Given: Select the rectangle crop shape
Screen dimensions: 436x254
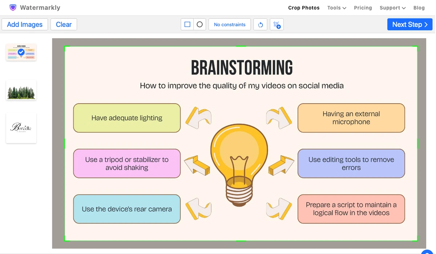Looking at the screenshot, I should point(187,24).
